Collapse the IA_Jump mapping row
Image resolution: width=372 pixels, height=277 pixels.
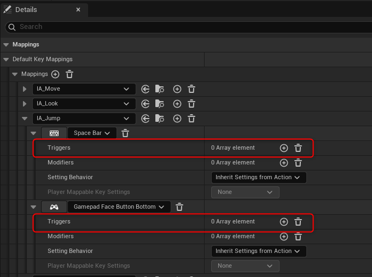coord(25,119)
